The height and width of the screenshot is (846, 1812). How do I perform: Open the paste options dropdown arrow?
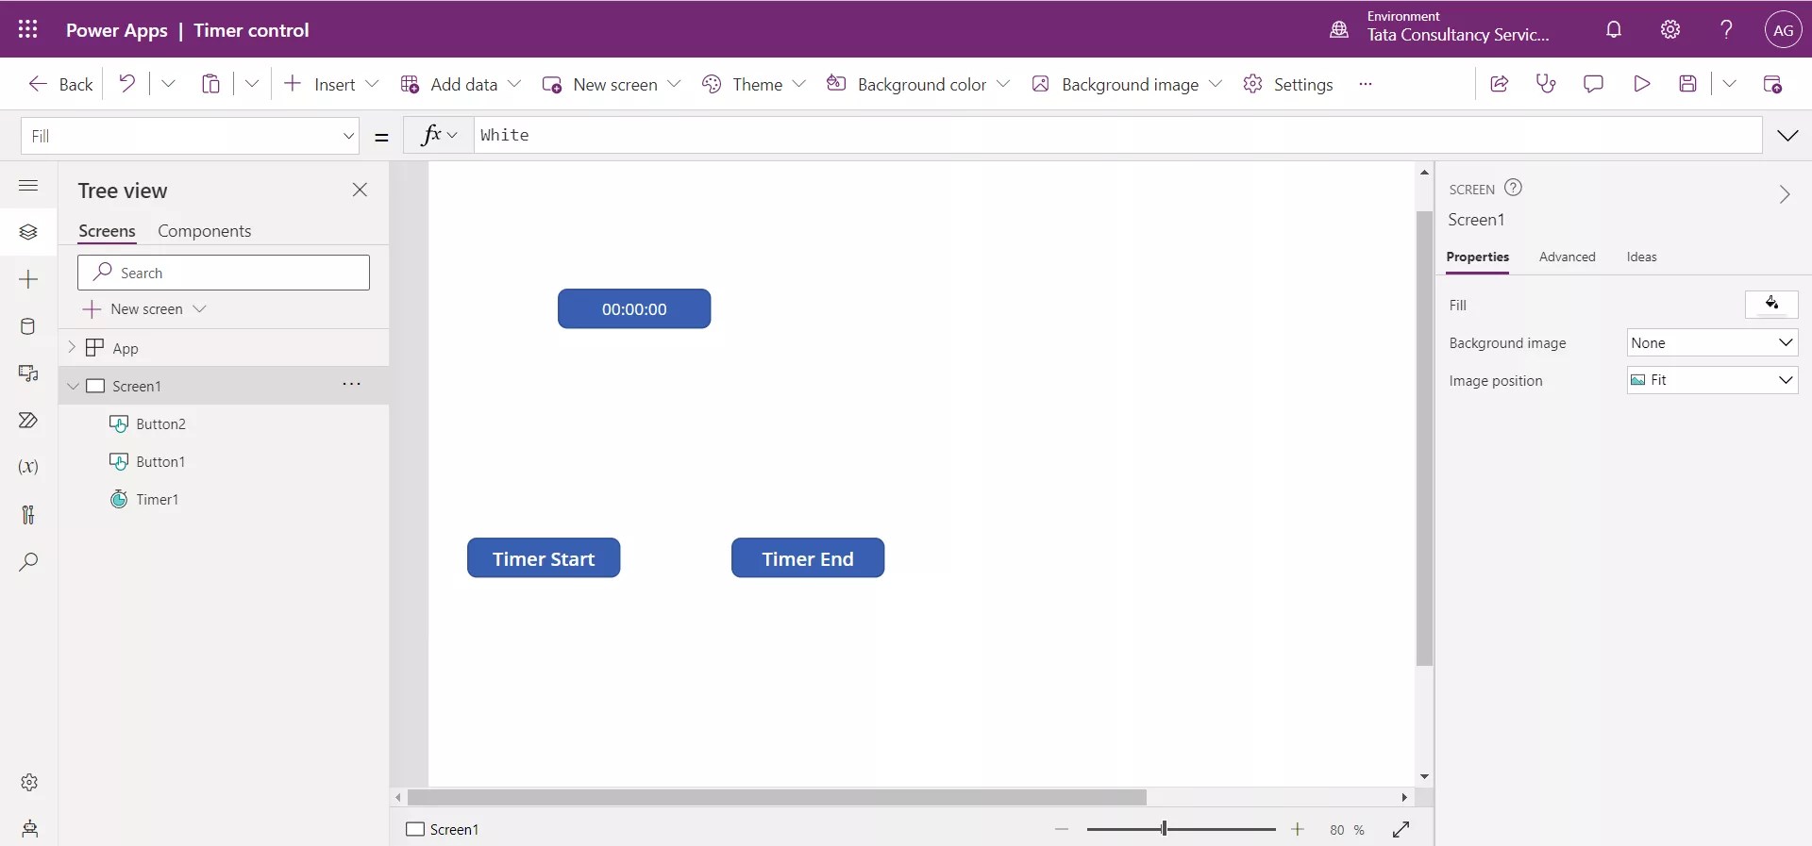click(252, 84)
